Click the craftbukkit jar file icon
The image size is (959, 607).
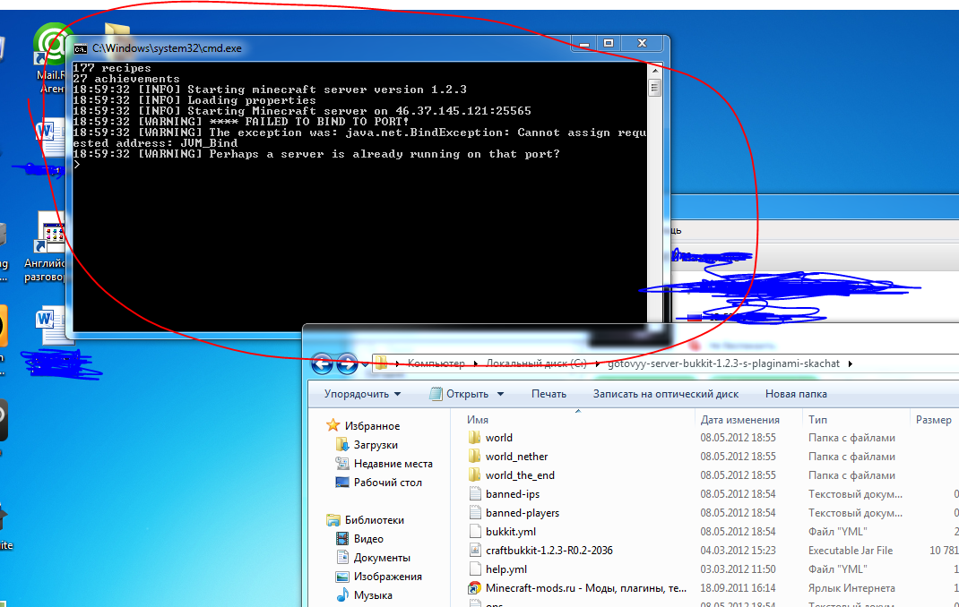(x=475, y=551)
